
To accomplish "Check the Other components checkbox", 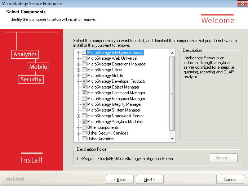I will click(x=84, y=127).
